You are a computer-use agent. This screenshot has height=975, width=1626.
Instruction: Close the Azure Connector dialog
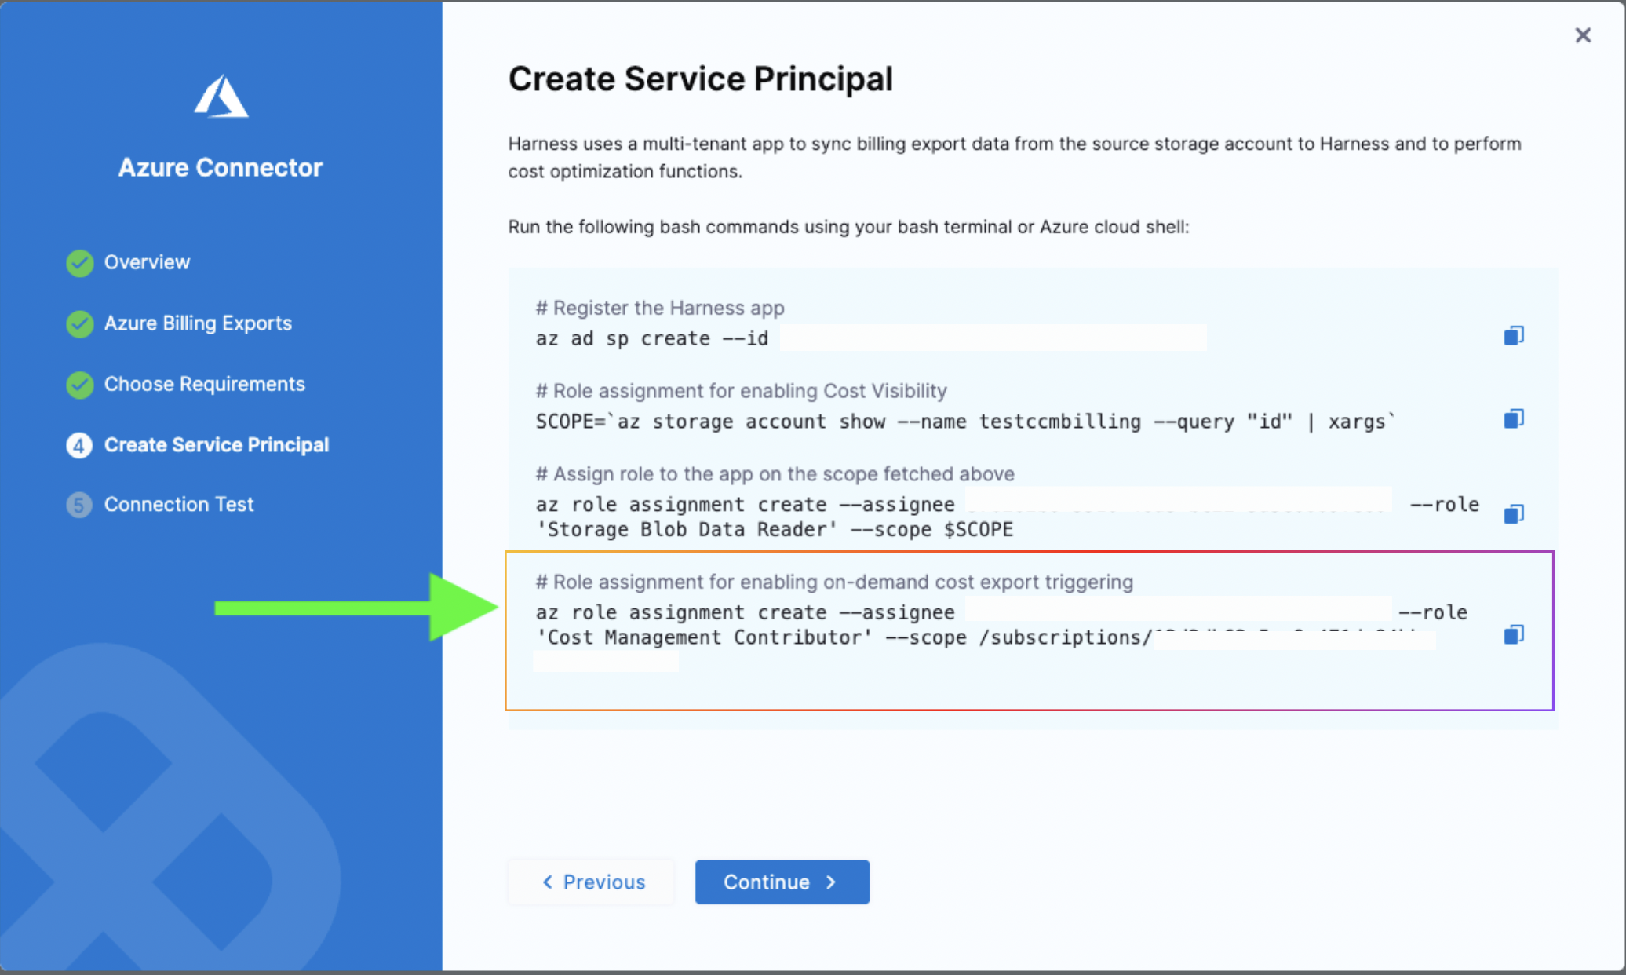[x=1583, y=35]
